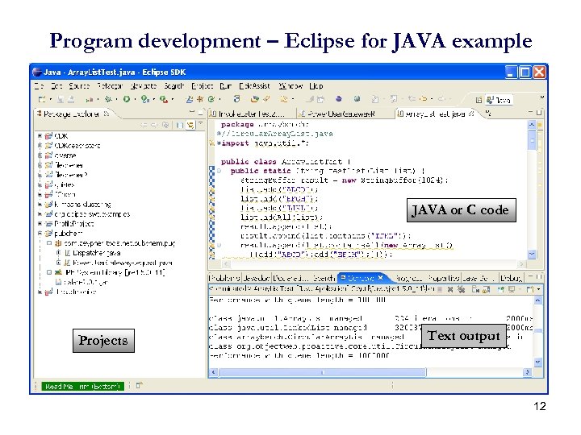Toggle Link with Editor in Package Explorer
The image size is (581, 435).
point(190,125)
